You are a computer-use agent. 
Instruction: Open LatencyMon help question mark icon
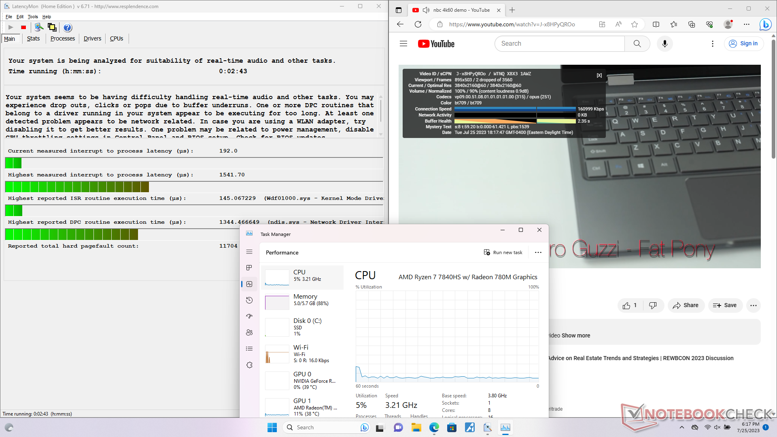coord(68,28)
